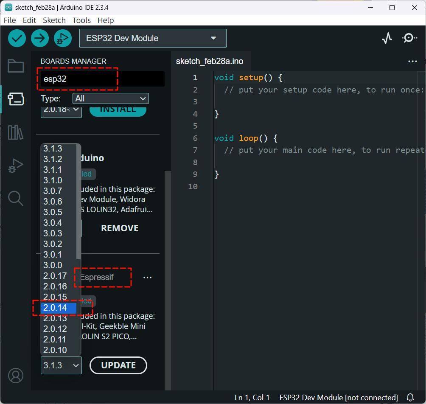This screenshot has width=426, height=404.
Task: Open the Search sidebar icon
Action: pyautogui.click(x=16, y=198)
